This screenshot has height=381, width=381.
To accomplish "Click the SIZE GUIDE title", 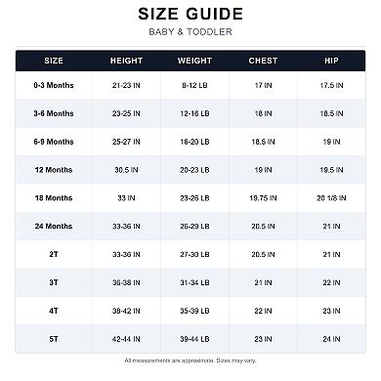I will tap(190, 14).
